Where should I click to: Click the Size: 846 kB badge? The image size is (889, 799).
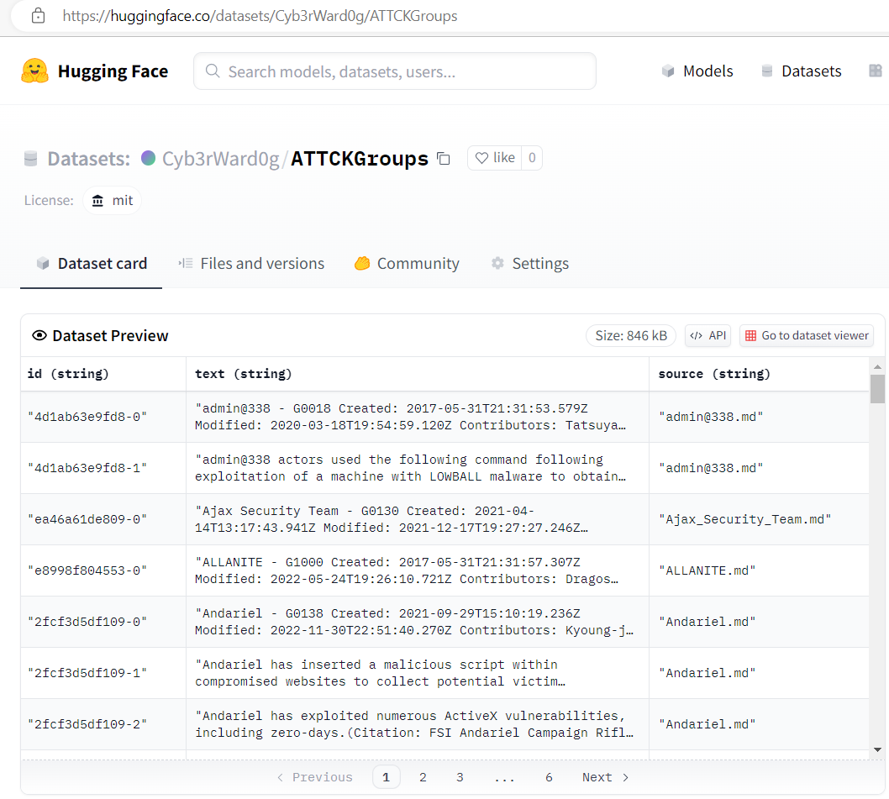tap(631, 336)
